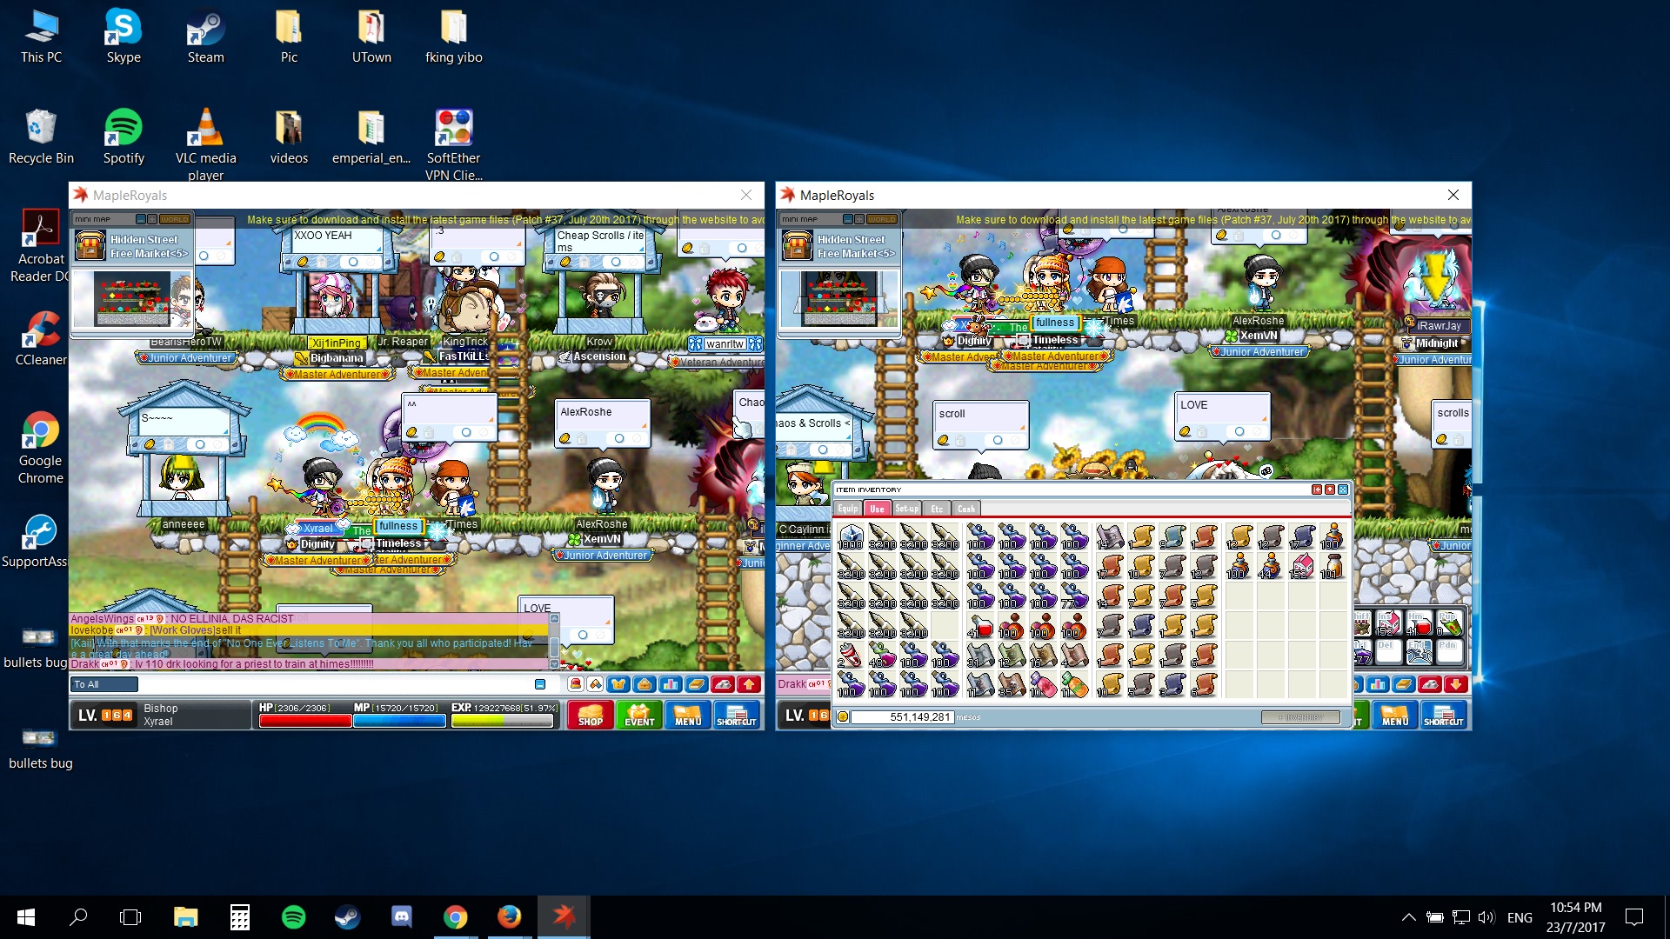Click the WORLD button on left mini map
This screenshot has width=1670, height=939.
coord(174,219)
